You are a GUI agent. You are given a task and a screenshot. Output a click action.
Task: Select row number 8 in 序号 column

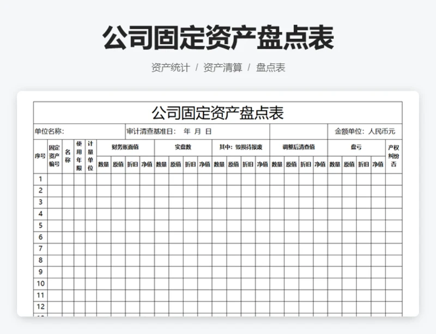coord(40,260)
